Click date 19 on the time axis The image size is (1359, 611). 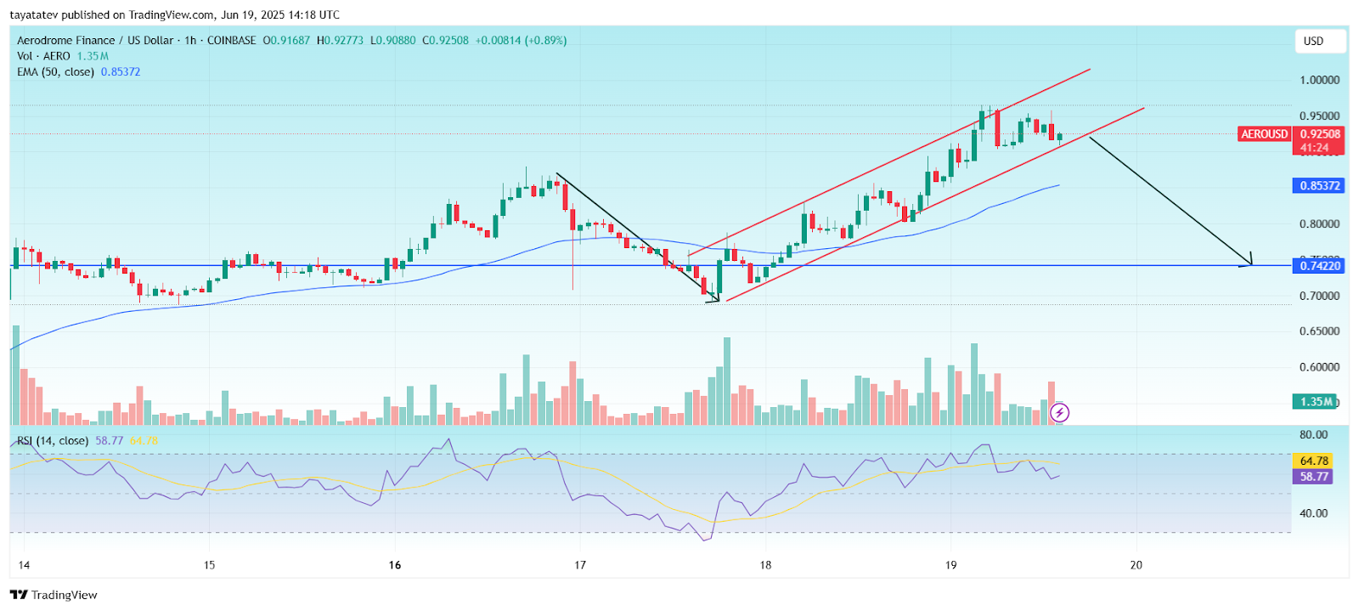(x=950, y=565)
